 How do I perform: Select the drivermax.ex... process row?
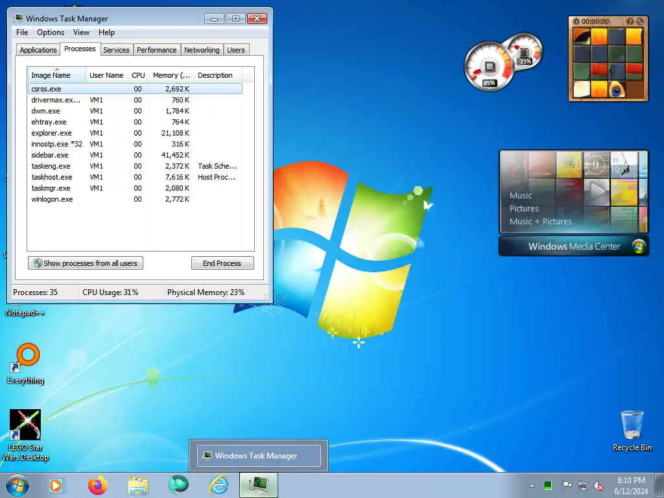[135, 100]
